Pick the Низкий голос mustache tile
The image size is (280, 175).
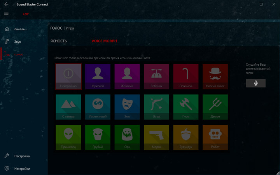click(x=215, y=77)
